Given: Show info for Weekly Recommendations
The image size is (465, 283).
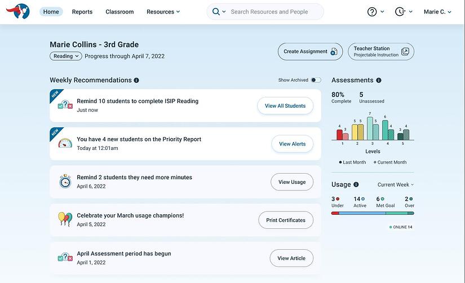Looking at the screenshot, I should tap(136, 80).
